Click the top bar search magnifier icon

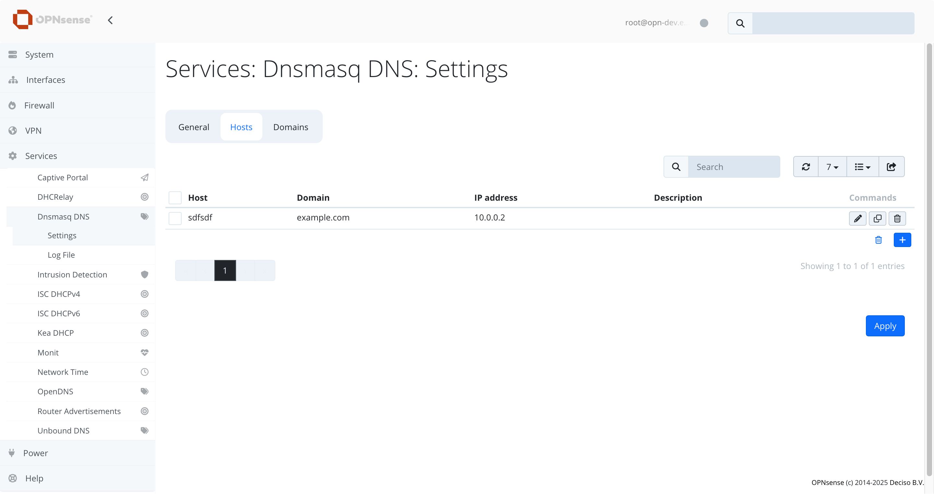coord(740,24)
